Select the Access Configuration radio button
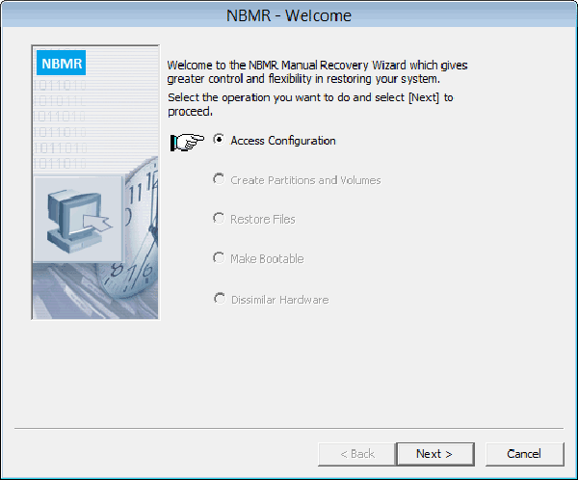This screenshot has height=480, width=578. coord(219,140)
